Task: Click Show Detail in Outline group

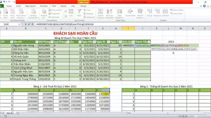Action: (x=177, y=10)
